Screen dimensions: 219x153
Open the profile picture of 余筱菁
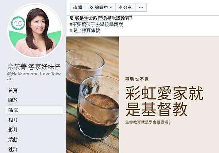(x=35, y=31)
